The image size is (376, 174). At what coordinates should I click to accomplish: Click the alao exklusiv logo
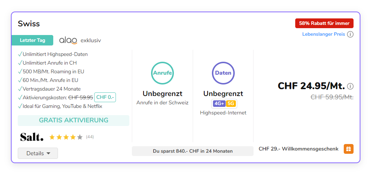(x=80, y=40)
